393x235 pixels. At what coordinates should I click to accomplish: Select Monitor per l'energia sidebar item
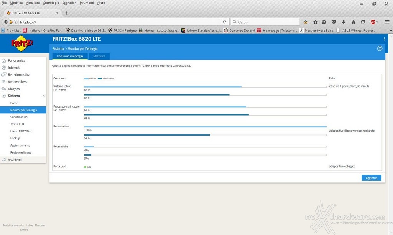coord(23,110)
